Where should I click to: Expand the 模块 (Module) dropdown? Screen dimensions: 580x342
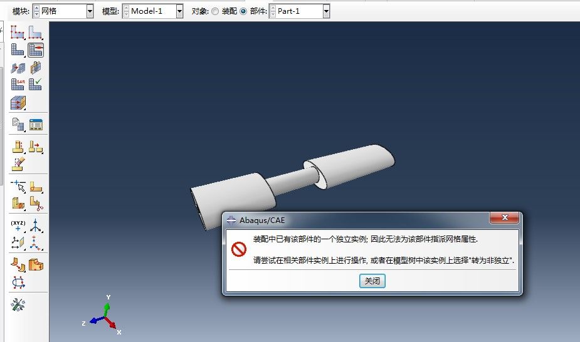tap(89, 11)
